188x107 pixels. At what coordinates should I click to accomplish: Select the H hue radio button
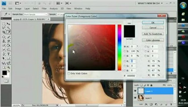tap(125, 46)
